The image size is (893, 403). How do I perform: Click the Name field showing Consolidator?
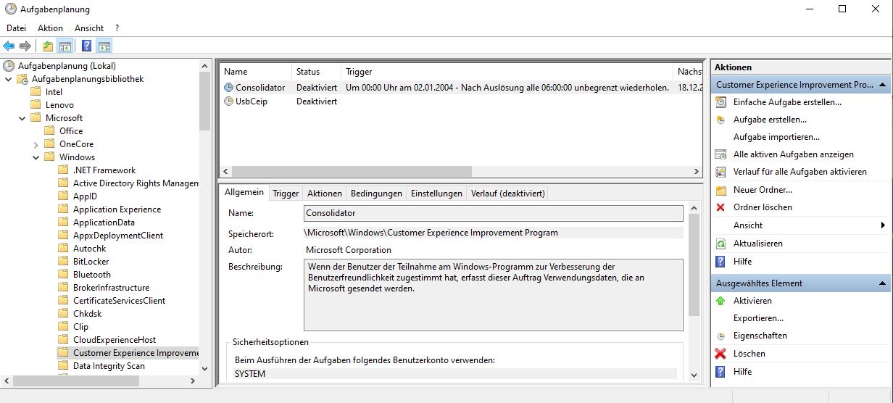click(493, 213)
